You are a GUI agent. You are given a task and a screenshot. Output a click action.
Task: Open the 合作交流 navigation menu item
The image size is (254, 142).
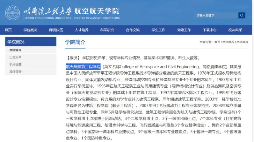[133, 30]
